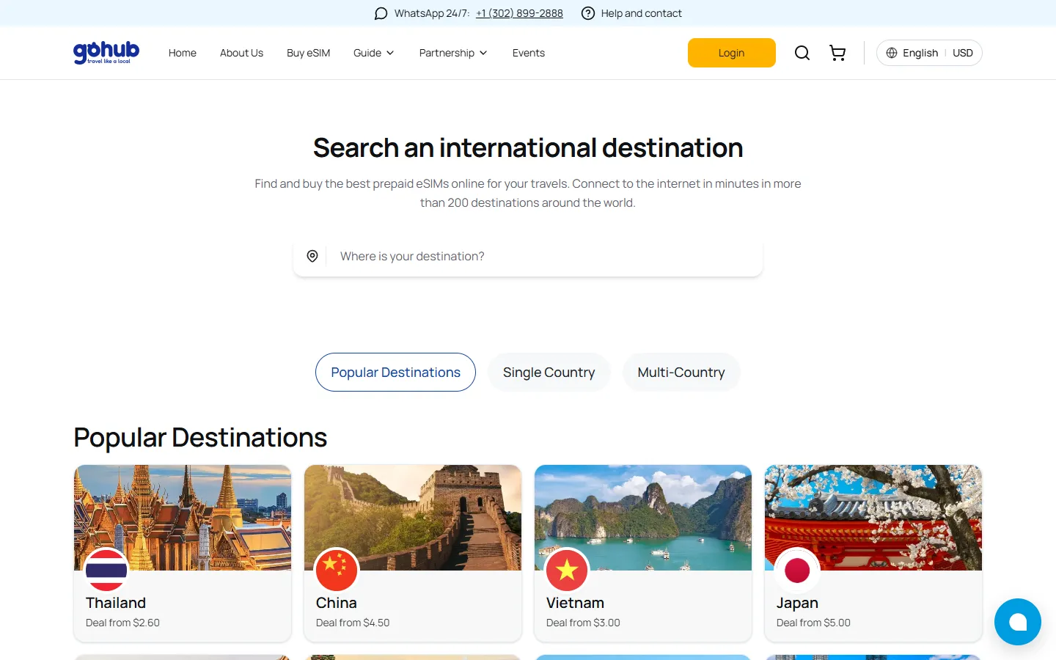Open the About Us page
The height and width of the screenshot is (660, 1056).
(x=241, y=53)
